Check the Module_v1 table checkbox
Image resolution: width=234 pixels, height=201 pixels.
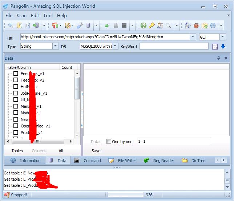[x=16, y=113]
